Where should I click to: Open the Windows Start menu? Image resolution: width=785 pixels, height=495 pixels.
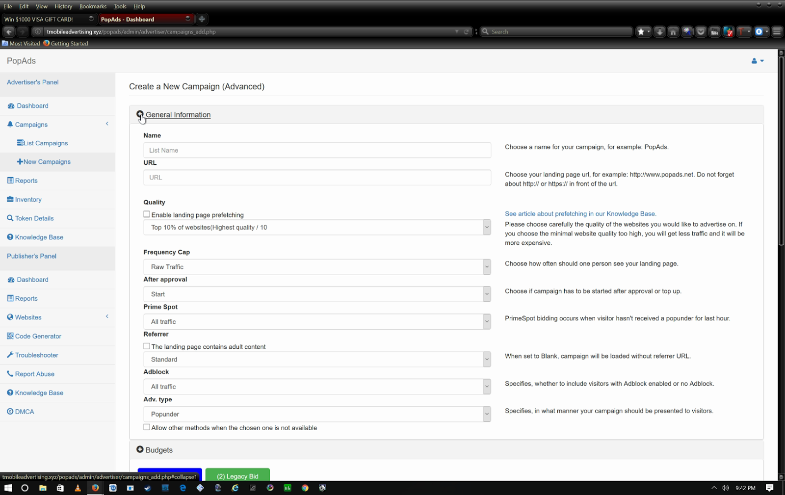pos(8,488)
